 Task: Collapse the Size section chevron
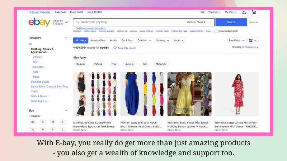66,111
